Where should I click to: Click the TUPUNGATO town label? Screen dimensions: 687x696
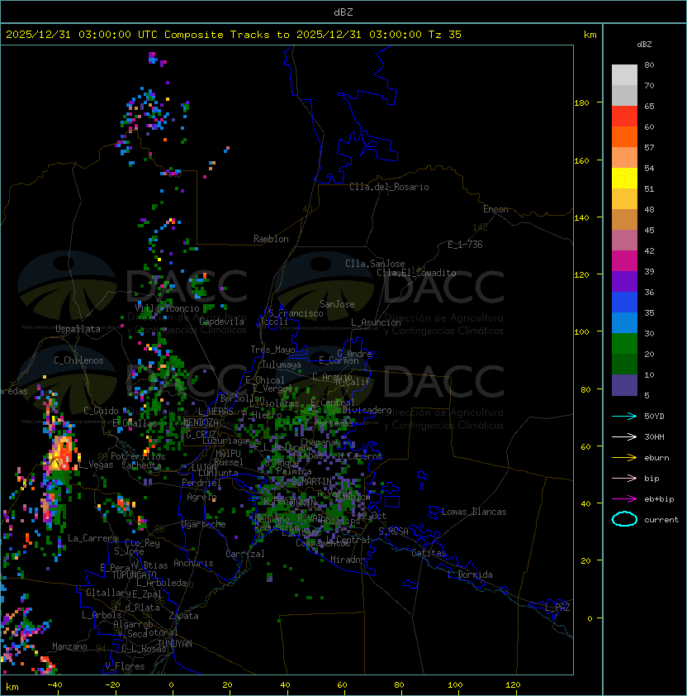(x=134, y=574)
